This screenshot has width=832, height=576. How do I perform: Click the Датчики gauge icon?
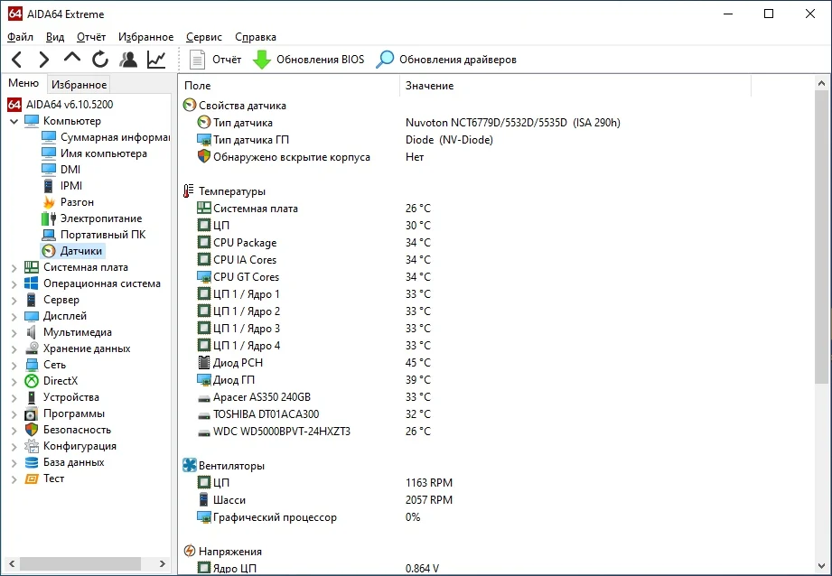point(49,251)
